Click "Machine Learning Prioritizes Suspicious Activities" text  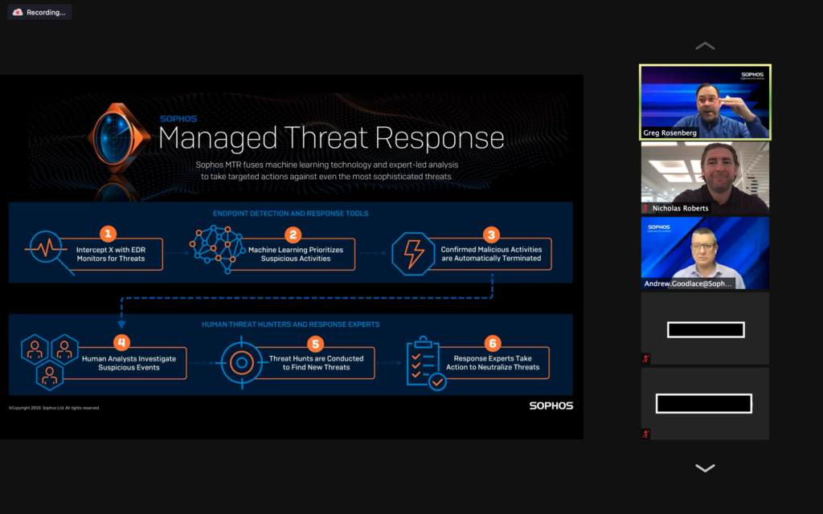click(296, 255)
